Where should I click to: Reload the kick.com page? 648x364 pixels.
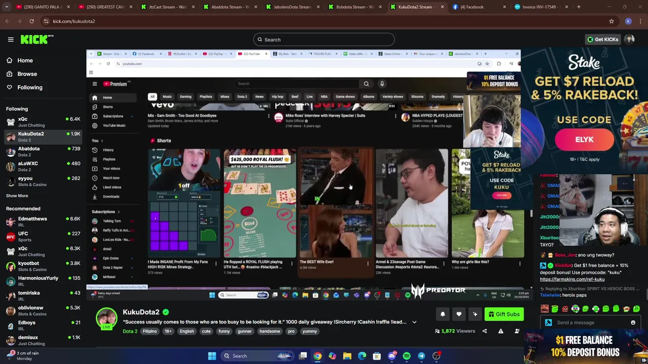[31, 21]
